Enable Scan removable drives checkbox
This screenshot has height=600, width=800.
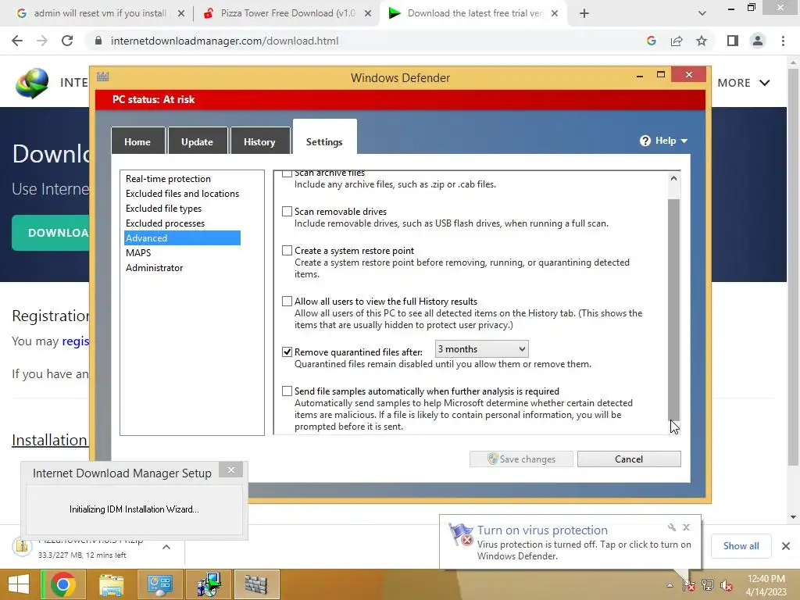click(x=287, y=211)
